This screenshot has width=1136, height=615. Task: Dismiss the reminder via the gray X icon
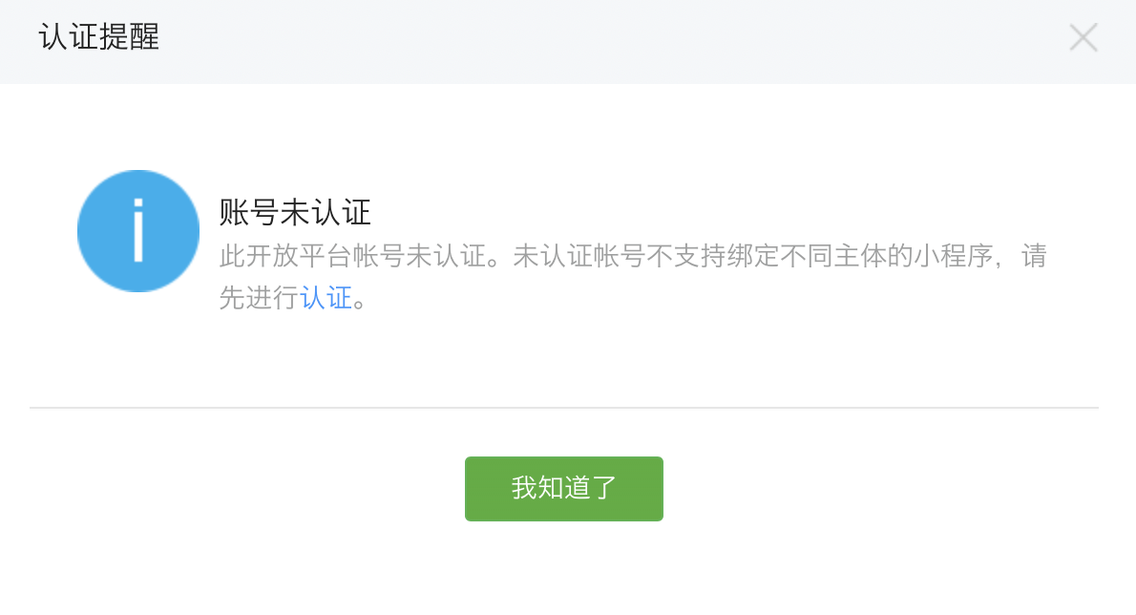click(1083, 37)
